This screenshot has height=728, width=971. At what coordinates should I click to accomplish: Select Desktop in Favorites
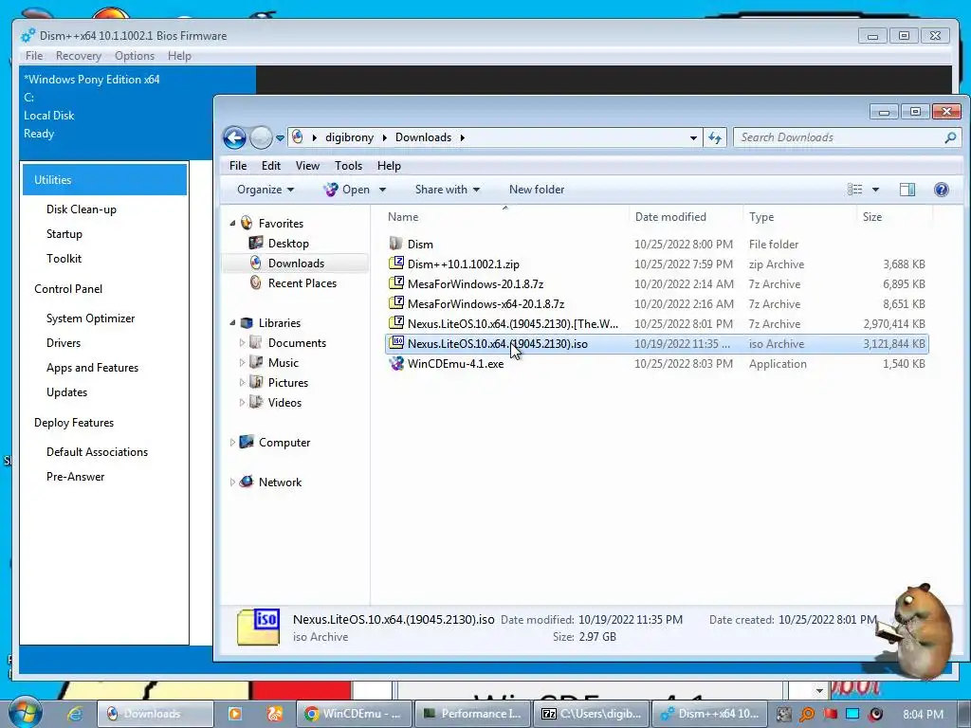click(x=288, y=244)
